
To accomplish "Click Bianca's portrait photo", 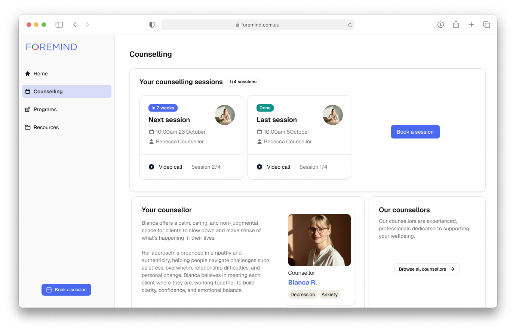I will click(320, 240).
